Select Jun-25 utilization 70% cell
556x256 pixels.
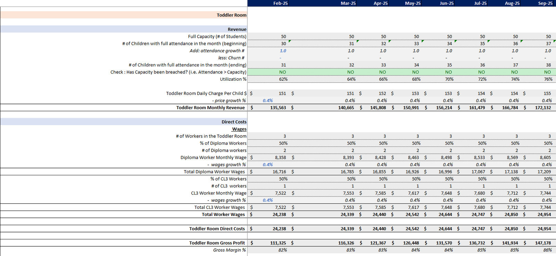tap(449, 79)
